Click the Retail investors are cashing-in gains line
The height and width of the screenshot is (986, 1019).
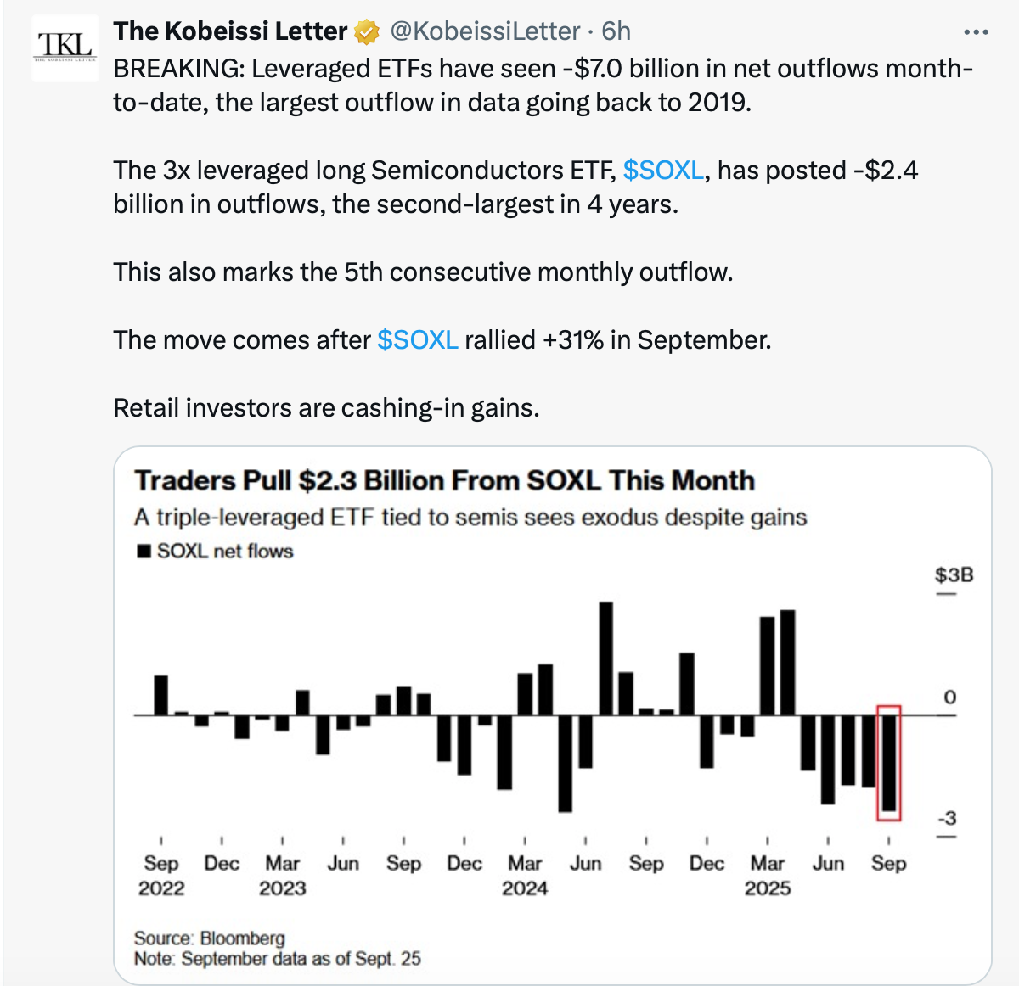[326, 408]
